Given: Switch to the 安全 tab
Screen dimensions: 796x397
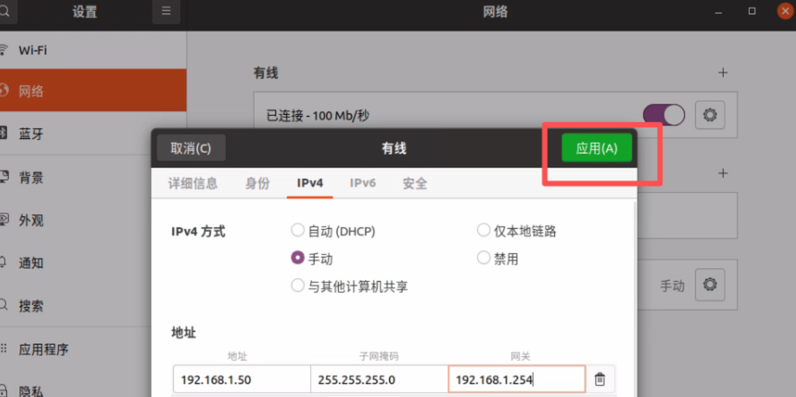Looking at the screenshot, I should [415, 183].
